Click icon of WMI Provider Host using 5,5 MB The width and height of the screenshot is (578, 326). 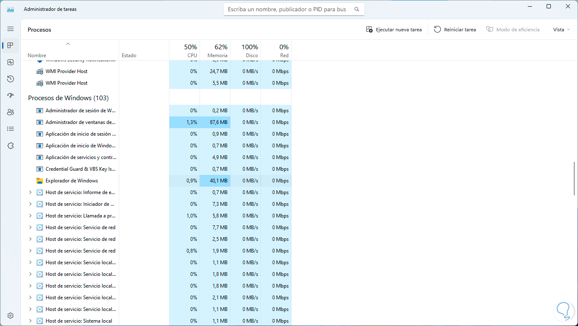[x=40, y=83]
